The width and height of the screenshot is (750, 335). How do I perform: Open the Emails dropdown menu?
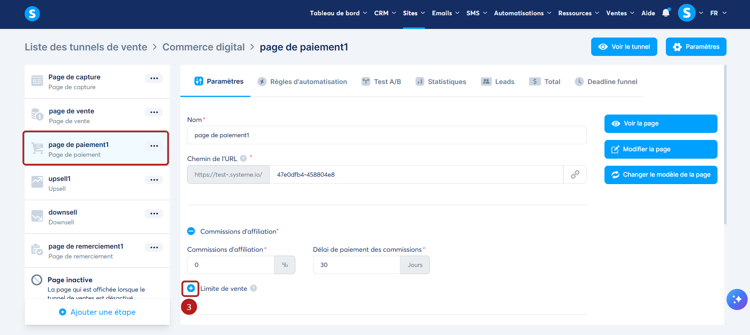click(446, 13)
